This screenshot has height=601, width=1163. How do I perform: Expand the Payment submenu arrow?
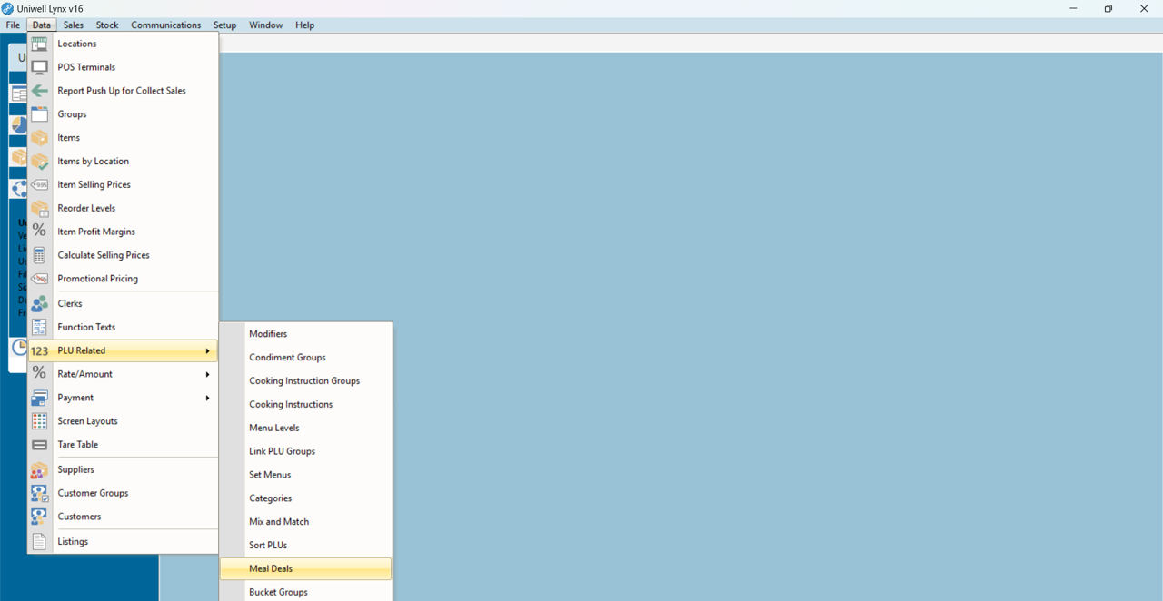point(207,398)
